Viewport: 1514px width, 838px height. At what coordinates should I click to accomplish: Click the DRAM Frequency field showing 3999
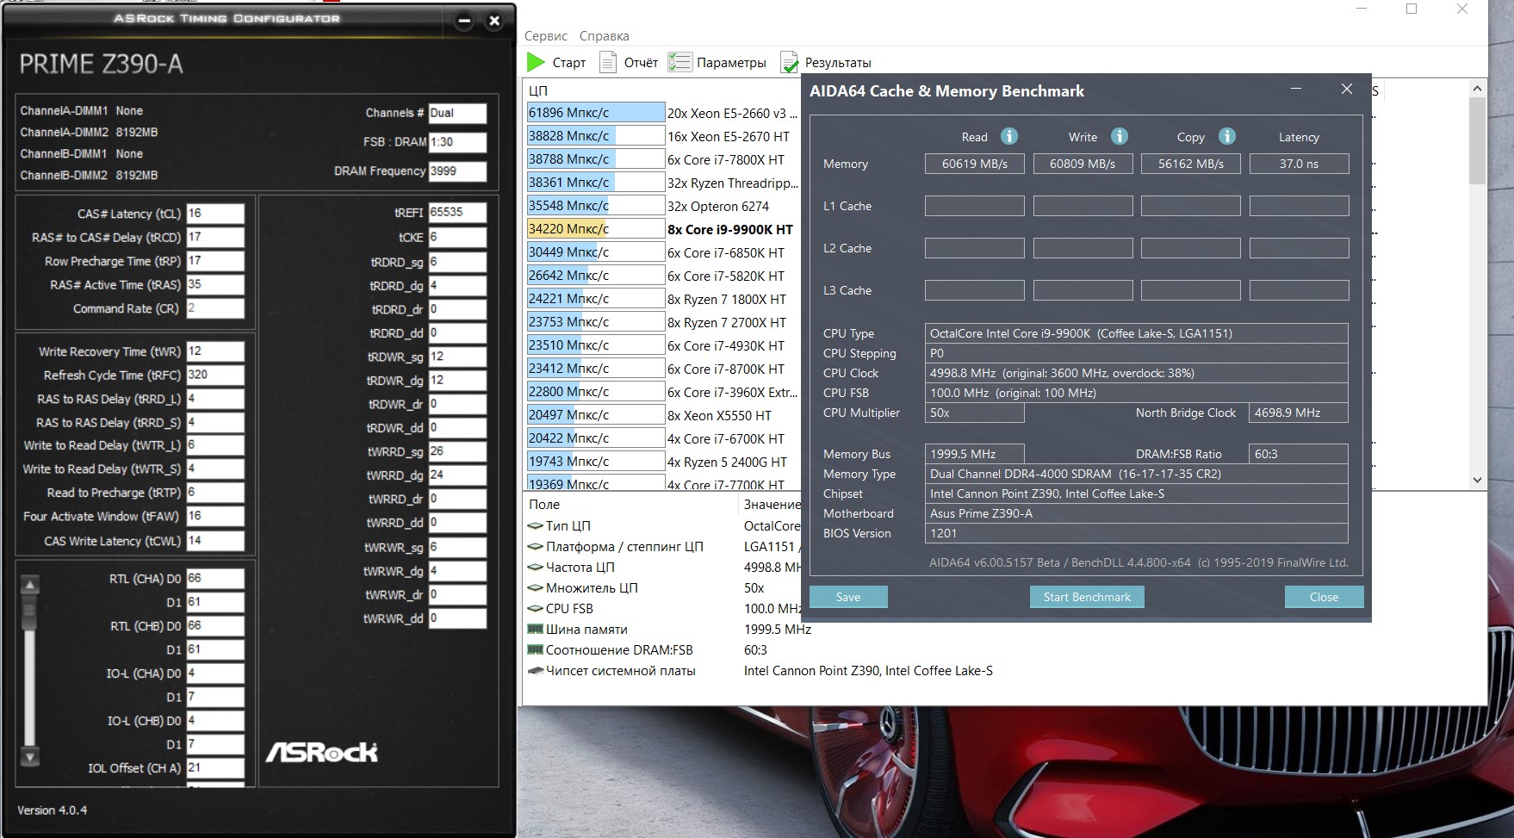coord(457,171)
